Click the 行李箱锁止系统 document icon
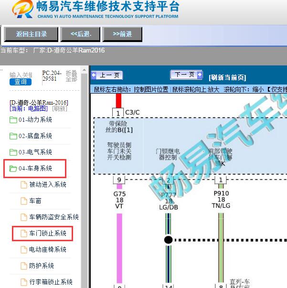 [24, 282]
